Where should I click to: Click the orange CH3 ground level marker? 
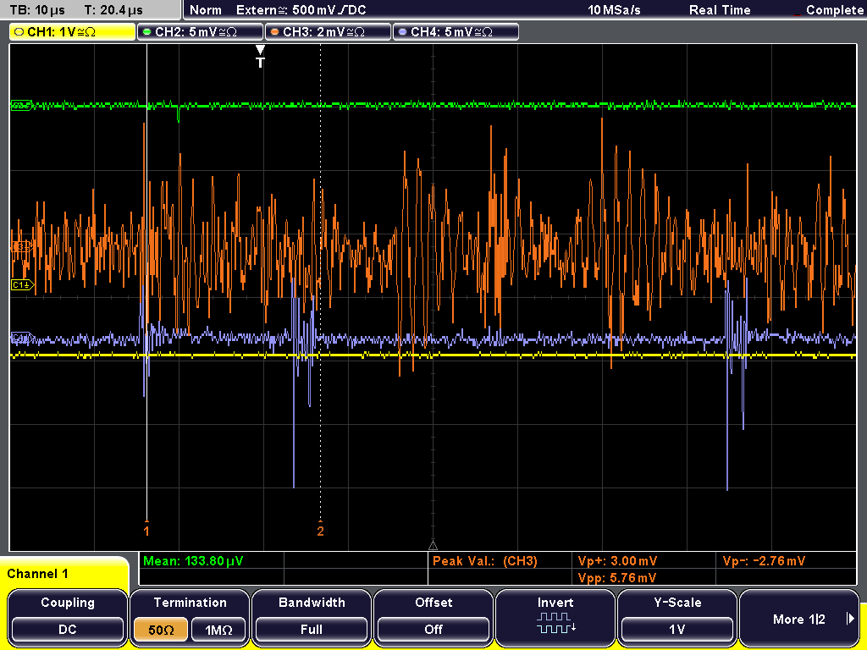point(21,246)
